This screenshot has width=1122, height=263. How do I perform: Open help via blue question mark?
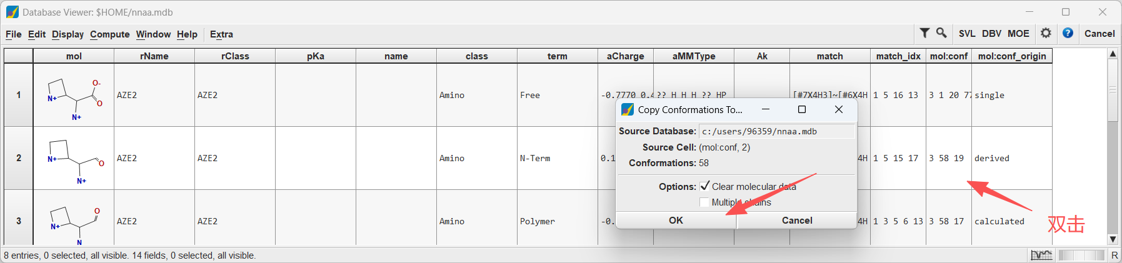point(1068,33)
